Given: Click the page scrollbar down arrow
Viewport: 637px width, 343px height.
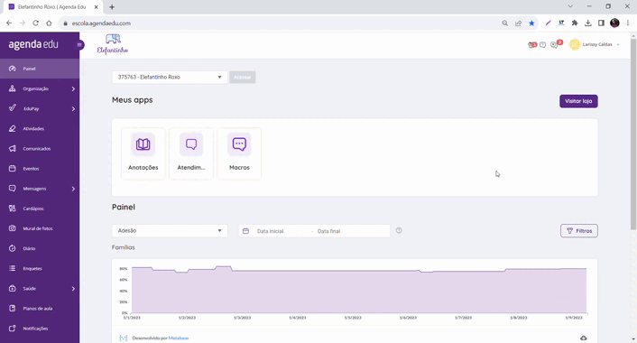Looking at the screenshot, I should [x=633, y=338].
